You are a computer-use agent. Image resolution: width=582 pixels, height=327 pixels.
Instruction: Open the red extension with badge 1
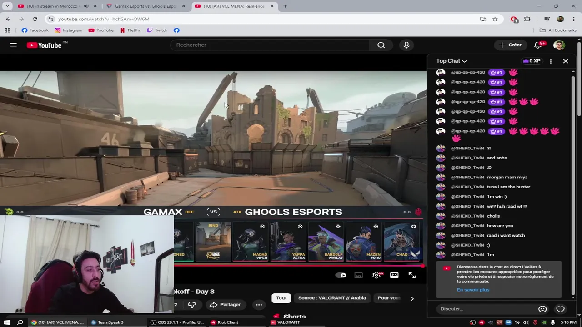point(514,19)
